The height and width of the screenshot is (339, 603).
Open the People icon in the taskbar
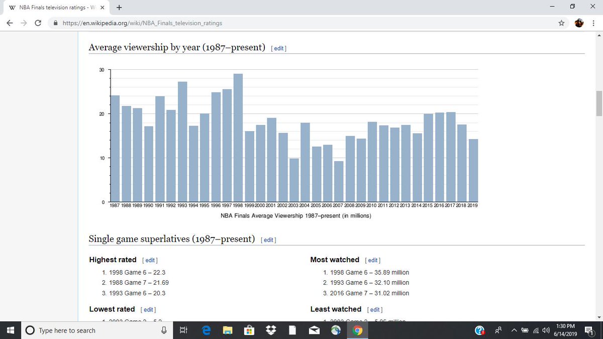pos(498,330)
